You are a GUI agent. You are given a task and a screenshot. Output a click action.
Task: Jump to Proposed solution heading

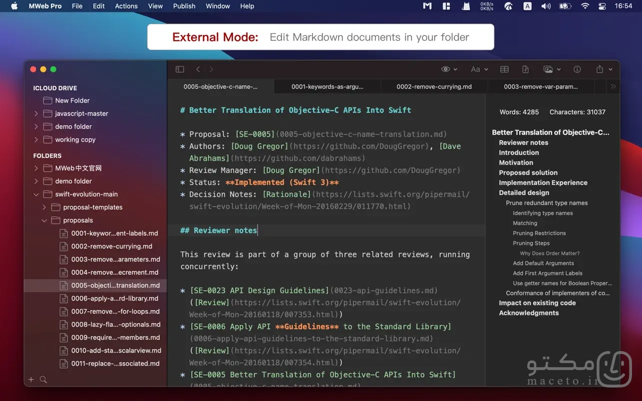(528, 173)
